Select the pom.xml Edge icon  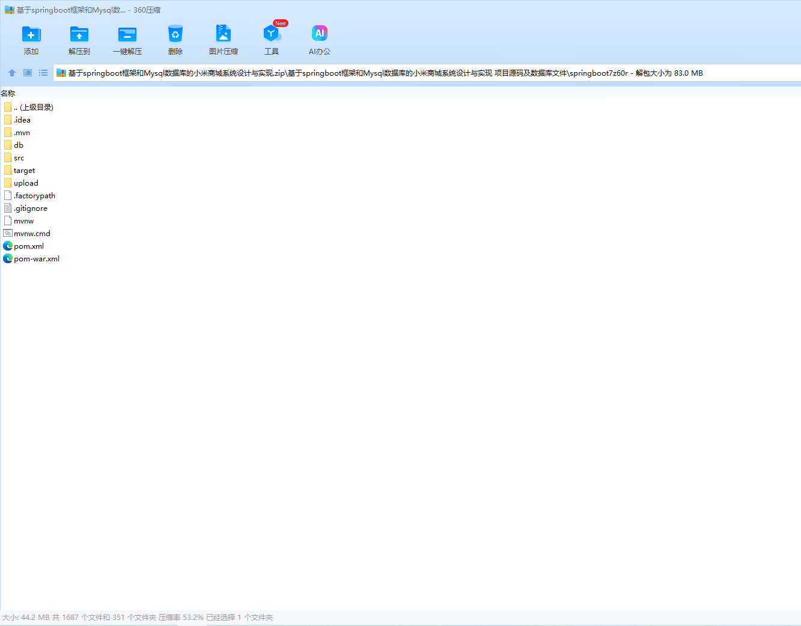point(8,246)
